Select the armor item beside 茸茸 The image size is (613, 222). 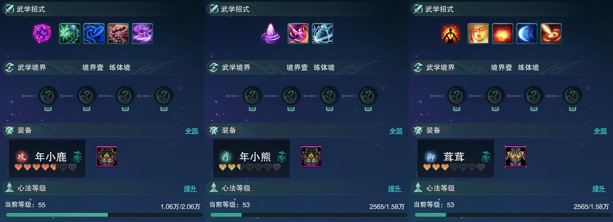tap(516, 157)
